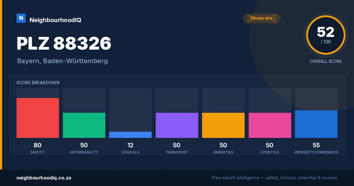Select the purple Transport bar
Viewport: 354px width, 186px height.
(x=177, y=125)
